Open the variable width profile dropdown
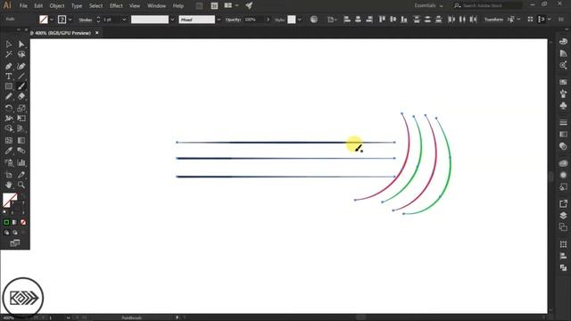 [x=172, y=20]
